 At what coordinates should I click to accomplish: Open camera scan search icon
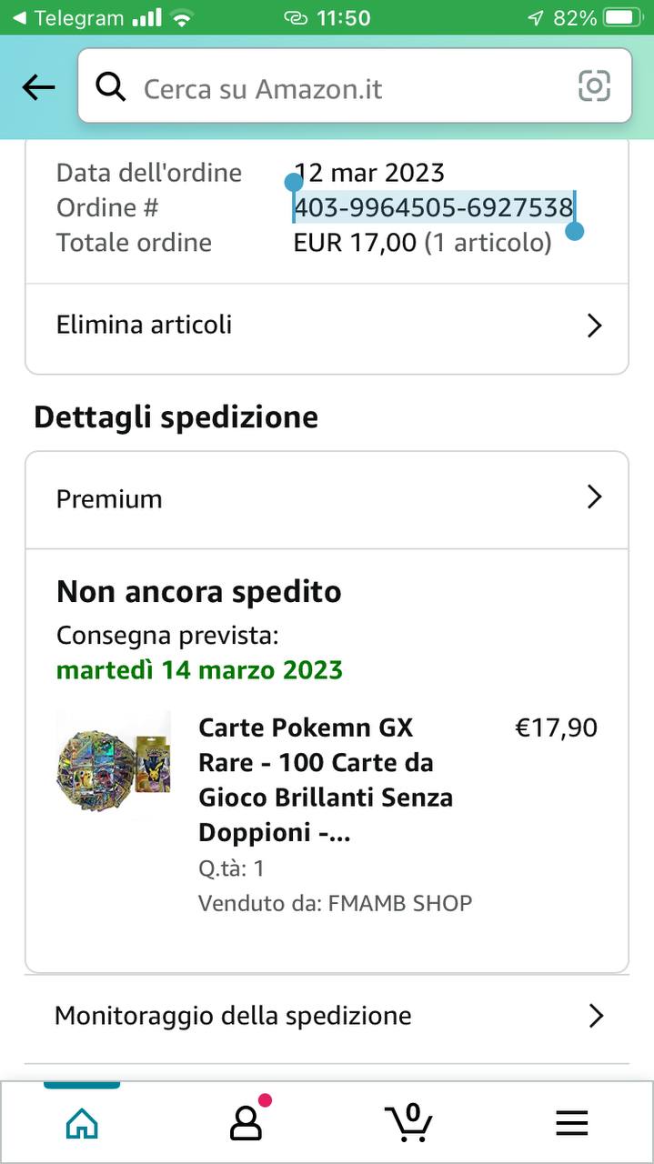pyautogui.click(x=594, y=86)
